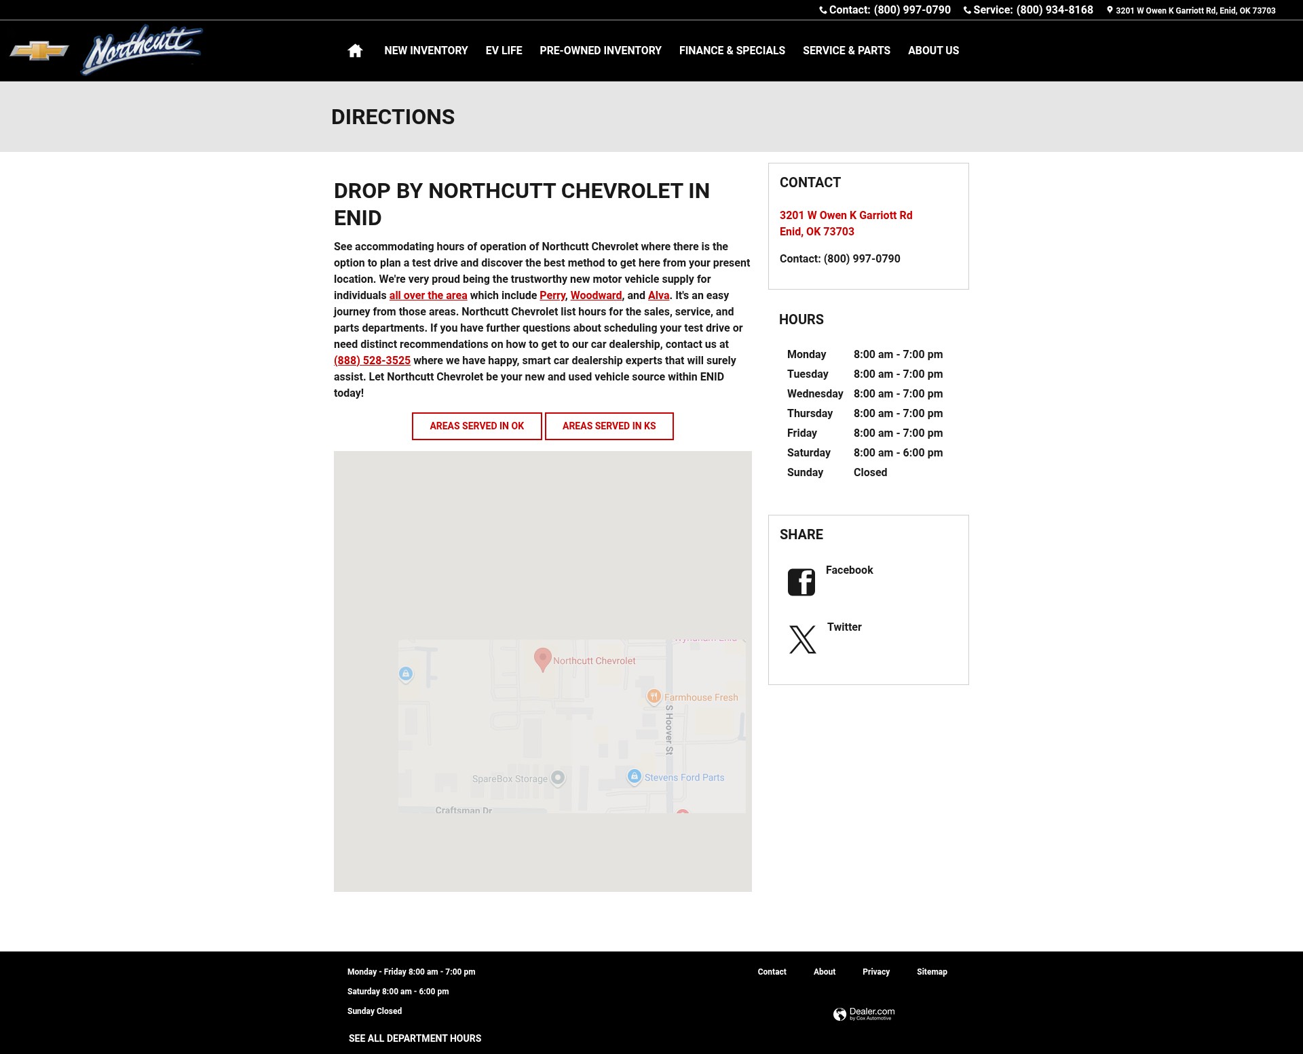Click the Stevens Ford Parts marker

634,777
